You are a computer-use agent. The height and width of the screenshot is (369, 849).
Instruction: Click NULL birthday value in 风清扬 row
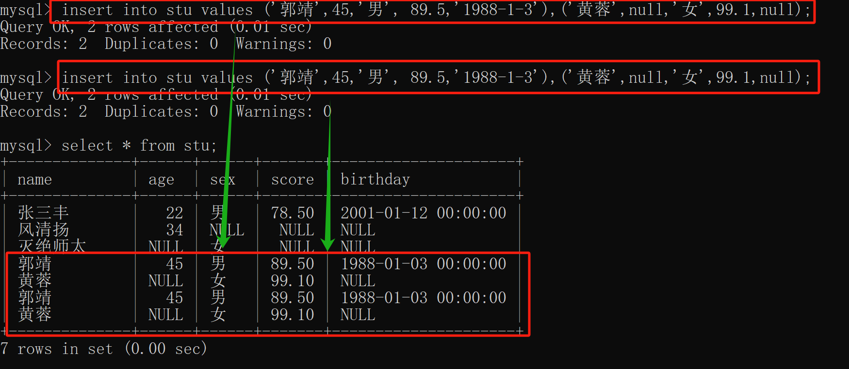click(358, 230)
